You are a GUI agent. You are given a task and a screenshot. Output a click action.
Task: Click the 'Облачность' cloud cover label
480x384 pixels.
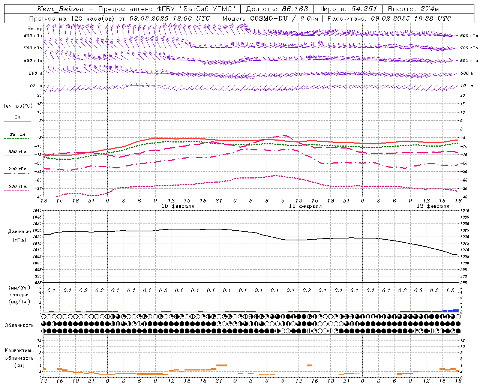tap(19, 325)
